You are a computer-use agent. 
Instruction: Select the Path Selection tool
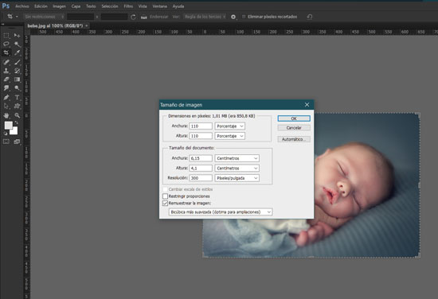pos(6,106)
